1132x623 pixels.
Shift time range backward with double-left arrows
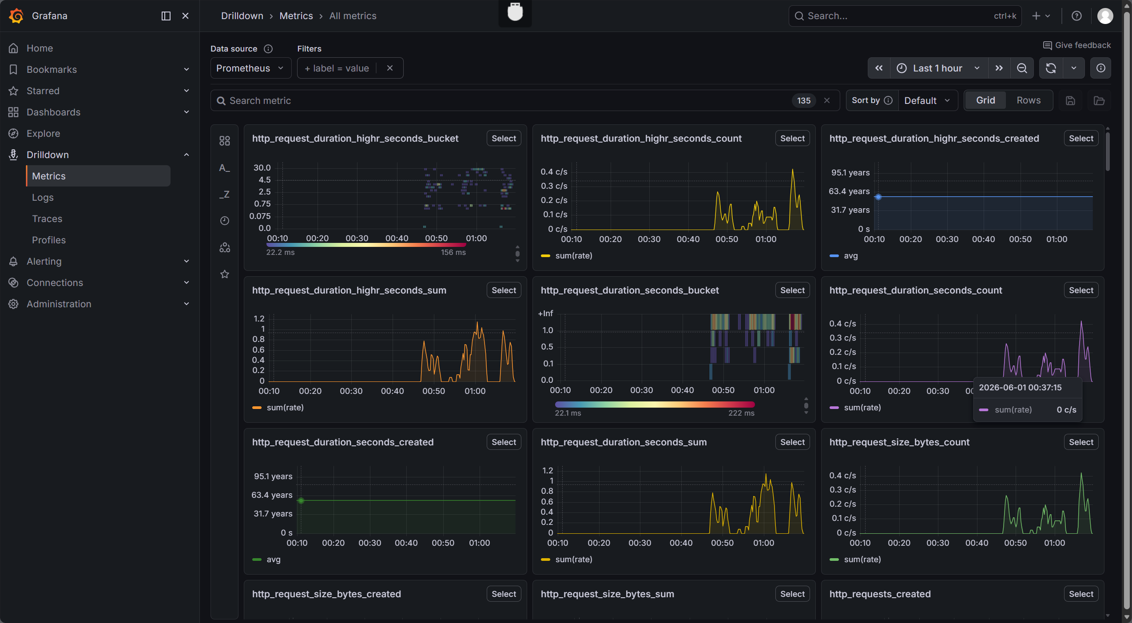879,68
